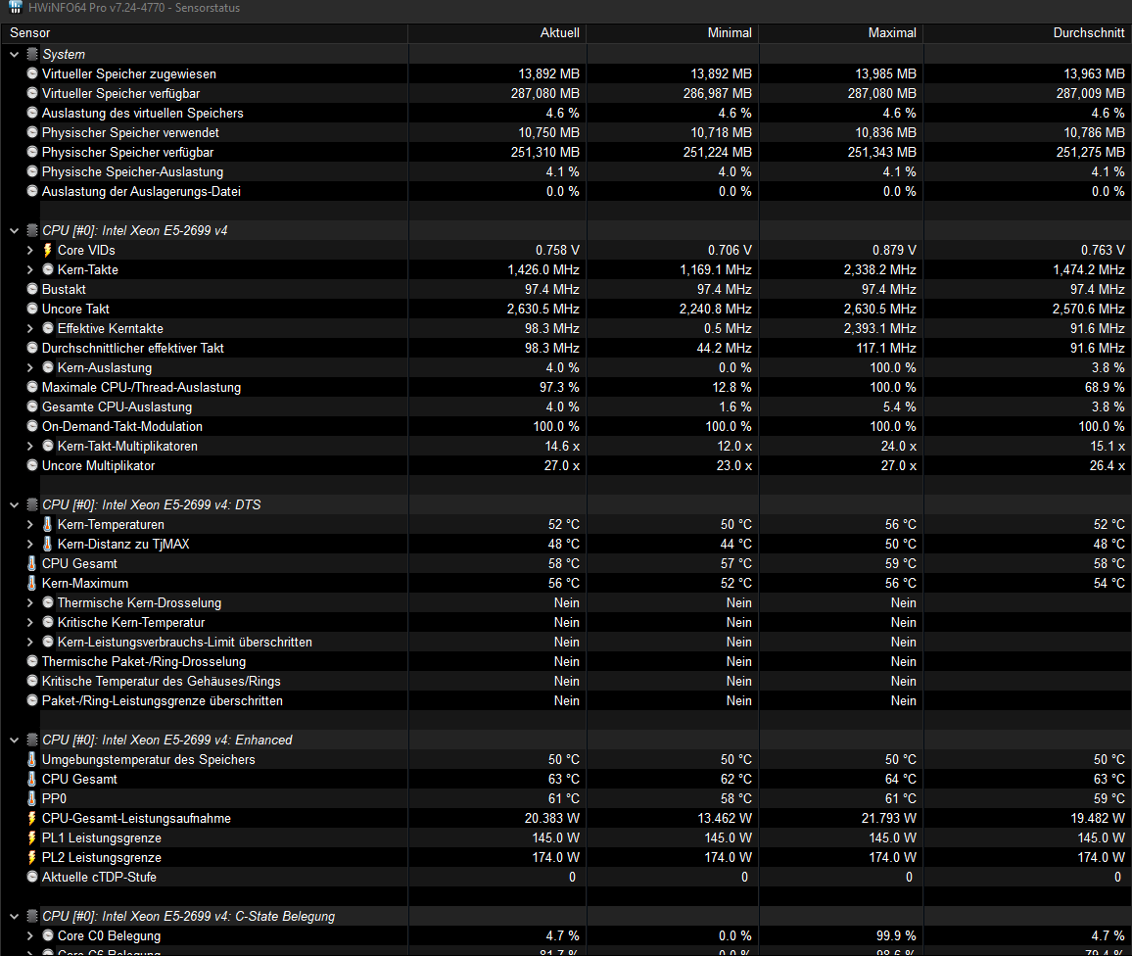1132x956 pixels.
Task: Select the Durchschnittlicher effektiver Takt row
Action: coord(566,348)
